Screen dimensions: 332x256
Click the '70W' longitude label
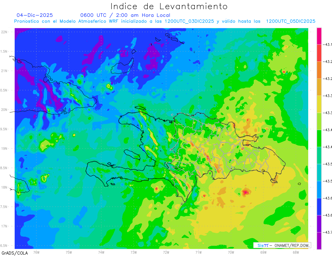pos(231,252)
